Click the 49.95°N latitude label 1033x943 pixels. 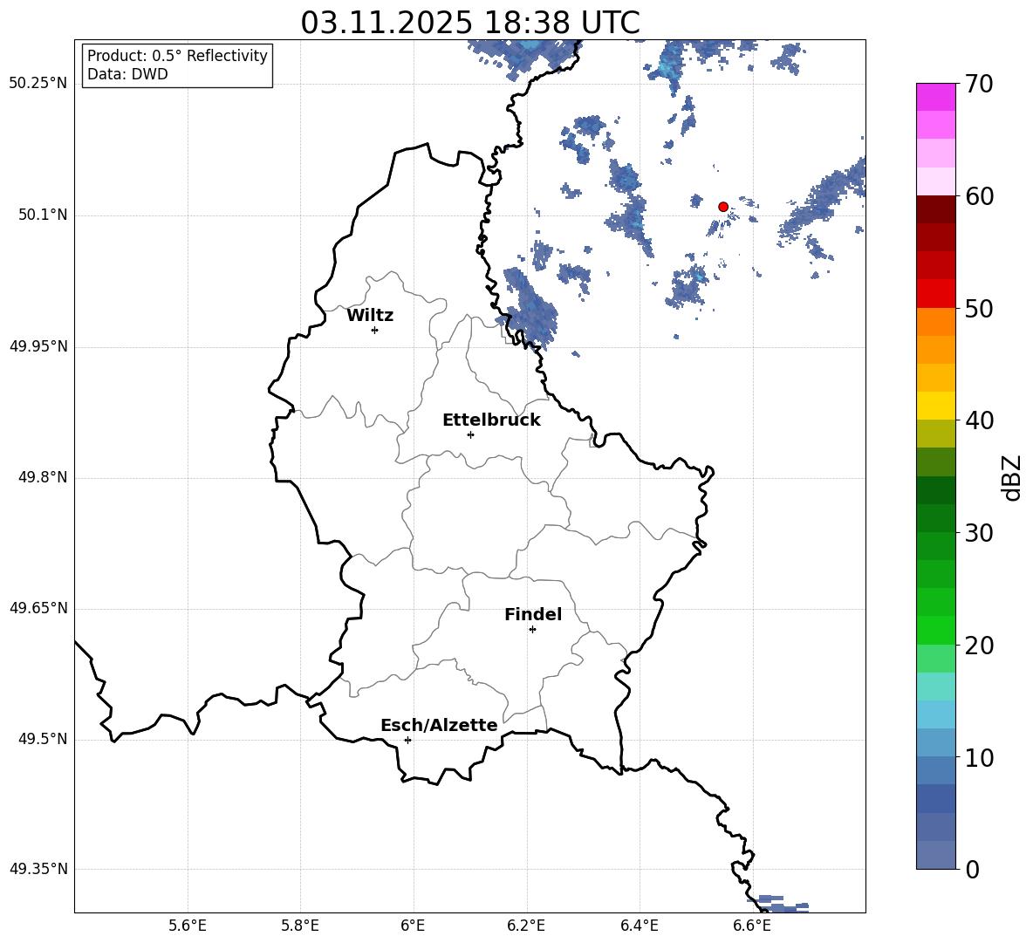point(38,346)
